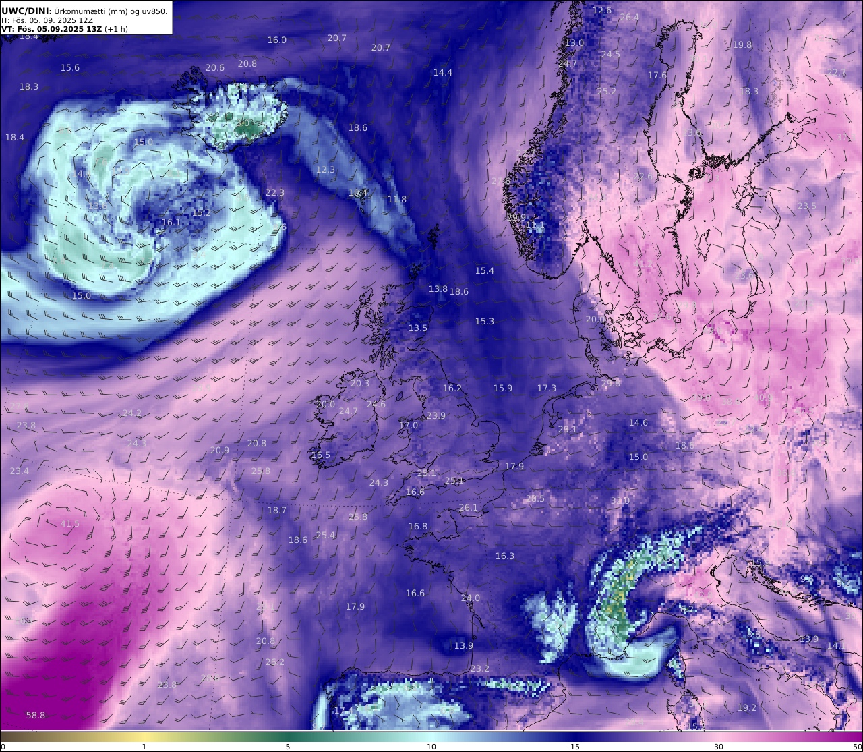Viewport: 863px width, 752px height.
Task: Click the 'UWC/DINI: Úrkomumætti (mm) og uv850.' title
Action: click(84, 11)
